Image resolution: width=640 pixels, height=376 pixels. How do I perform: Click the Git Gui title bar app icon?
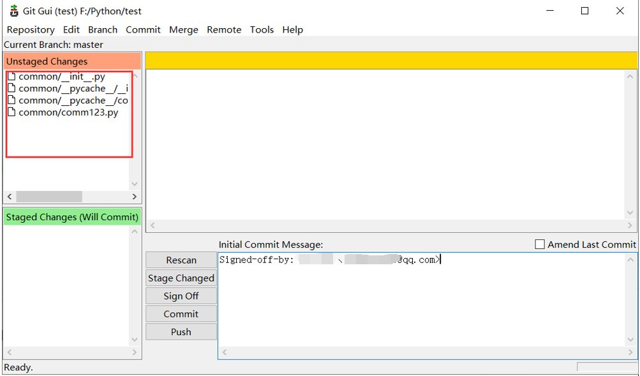[x=14, y=11]
